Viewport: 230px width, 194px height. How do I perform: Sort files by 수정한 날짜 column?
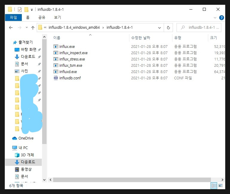click(141, 38)
